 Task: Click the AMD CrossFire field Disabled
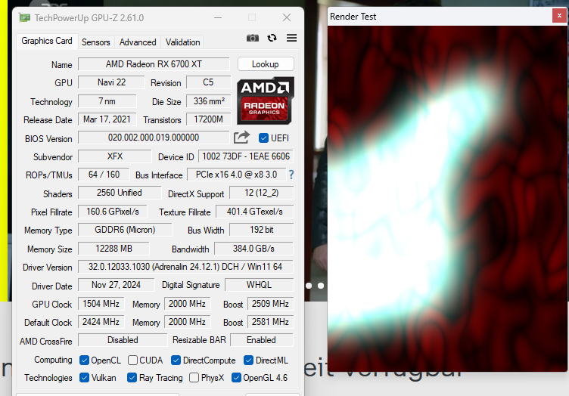pos(123,339)
